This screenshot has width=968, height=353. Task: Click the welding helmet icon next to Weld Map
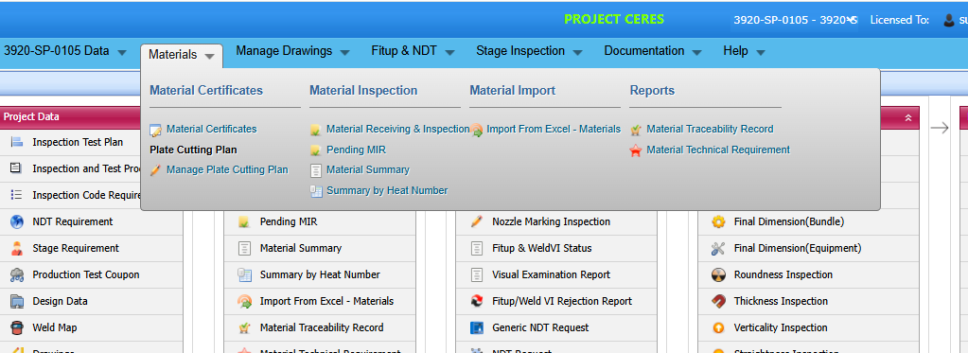(17, 327)
